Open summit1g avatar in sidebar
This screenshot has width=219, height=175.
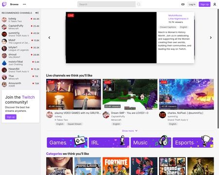[4, 34]
